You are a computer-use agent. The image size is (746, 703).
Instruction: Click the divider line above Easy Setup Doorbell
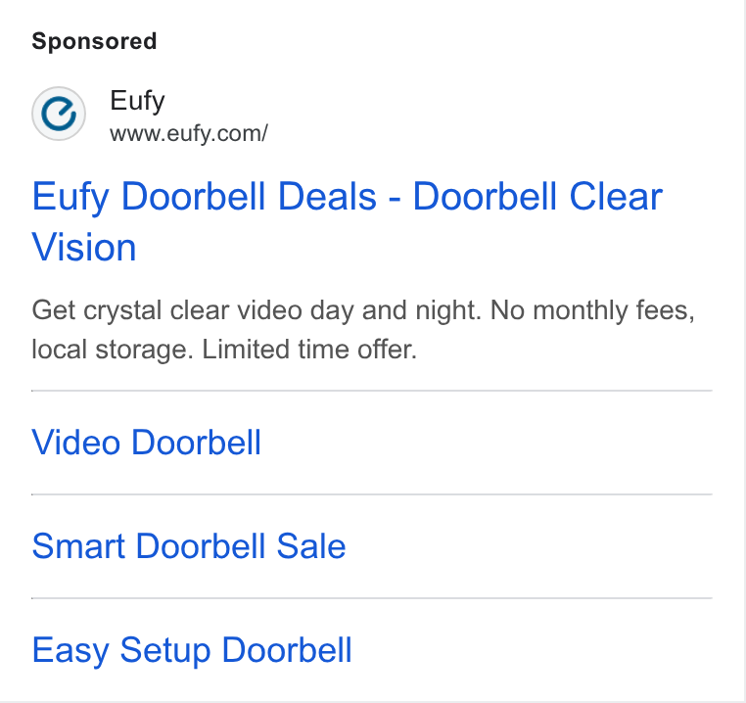pyautogui.click(x=372, y=598)
